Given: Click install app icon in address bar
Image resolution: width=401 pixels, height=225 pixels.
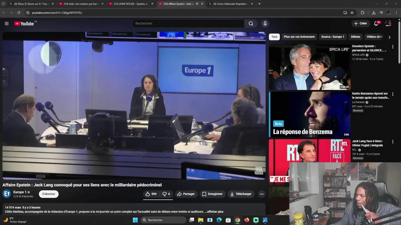Looking at the screenshot, I should (x=345, y=12).
